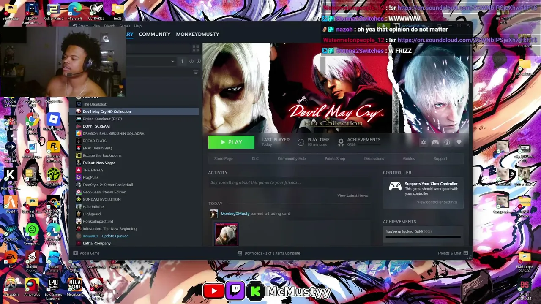Open the MONKEYDMUSTY profile tab
The height and width of the screenshot is (304, 541).
(x=197, y=34)
